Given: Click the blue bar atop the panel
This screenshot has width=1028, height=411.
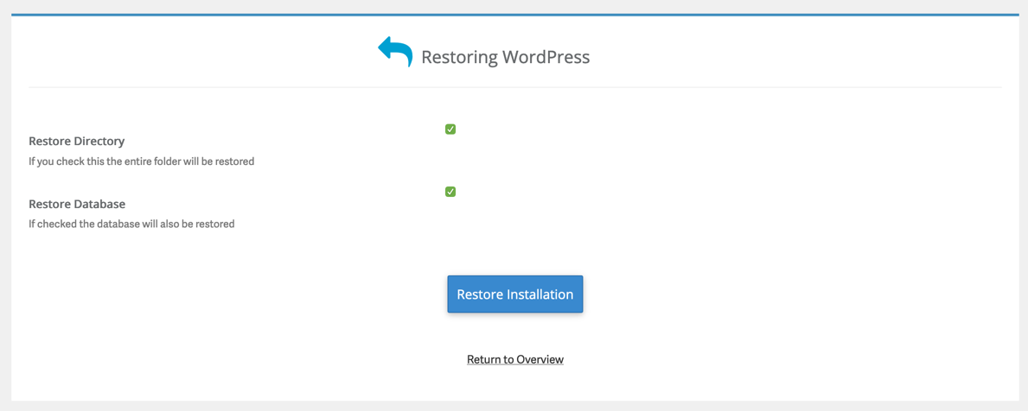Looking at the screenshot, I should [x=514, y=15].
